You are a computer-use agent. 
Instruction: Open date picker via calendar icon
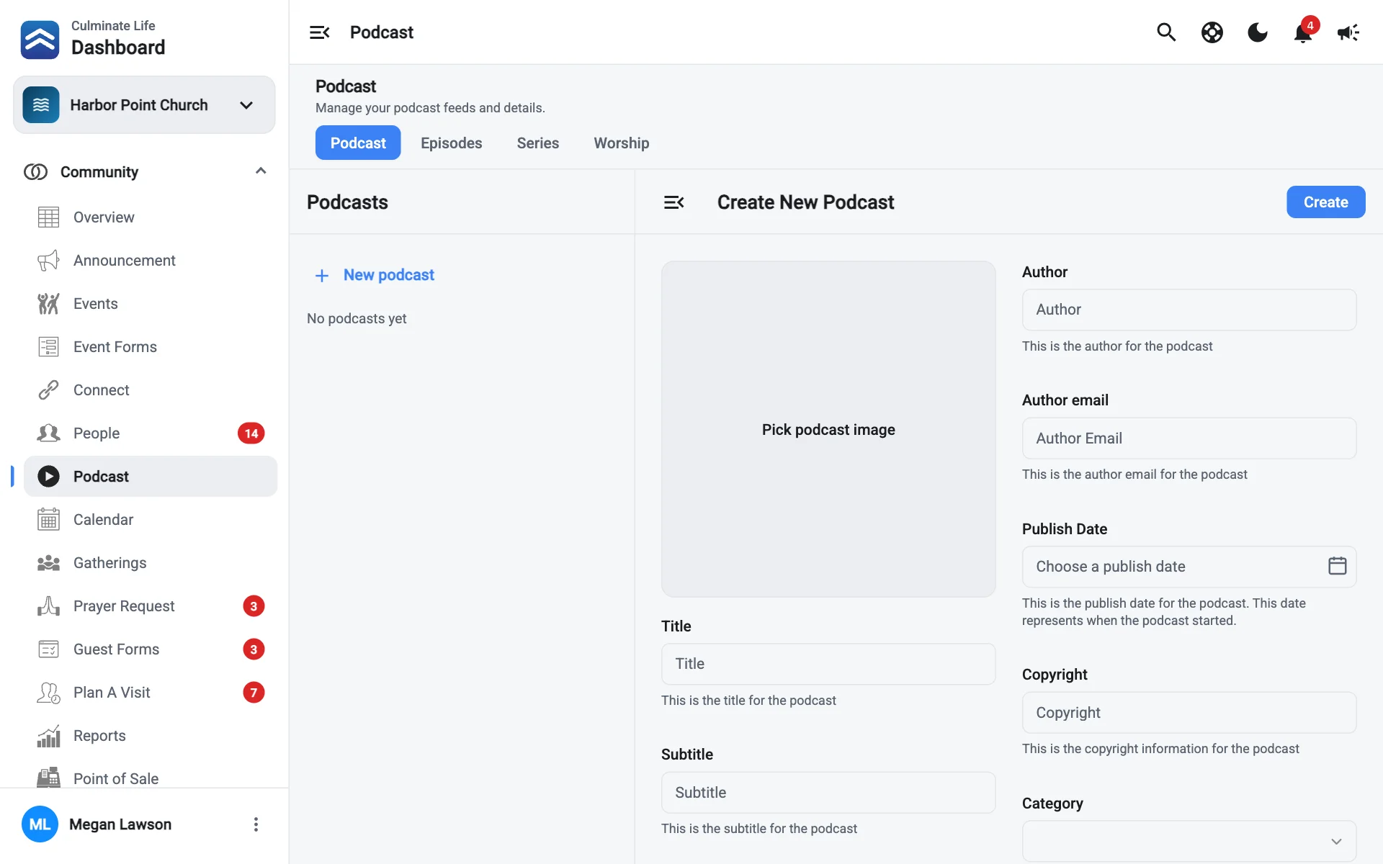pos(1337,566)
